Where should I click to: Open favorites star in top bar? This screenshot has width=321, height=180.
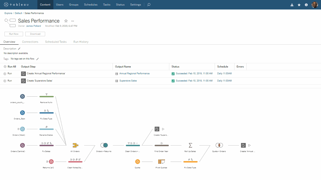click(299, 5)
